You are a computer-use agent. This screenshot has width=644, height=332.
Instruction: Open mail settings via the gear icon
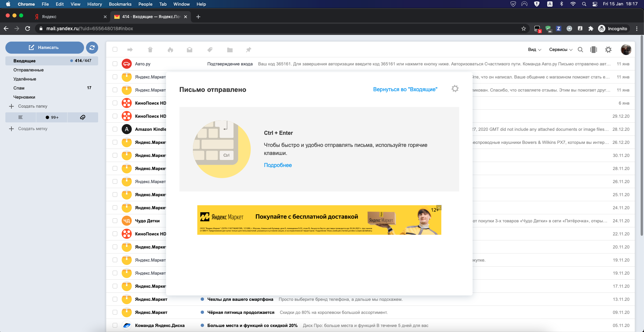point(608,49)
